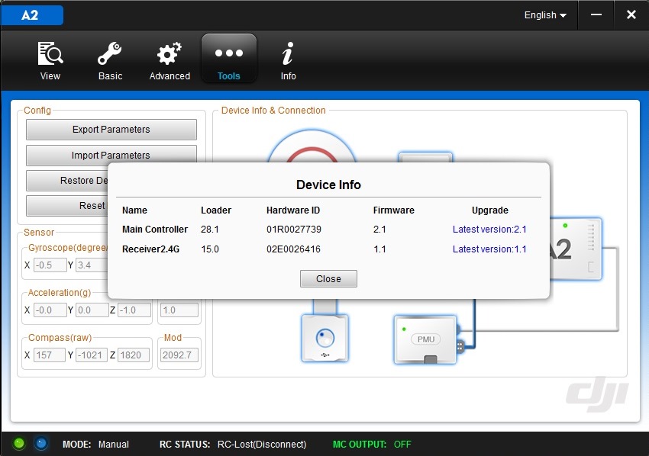Click the 'Loader' column header
Image resolution: width=649 pixels, height=456 pixels.
coord(216,210)
